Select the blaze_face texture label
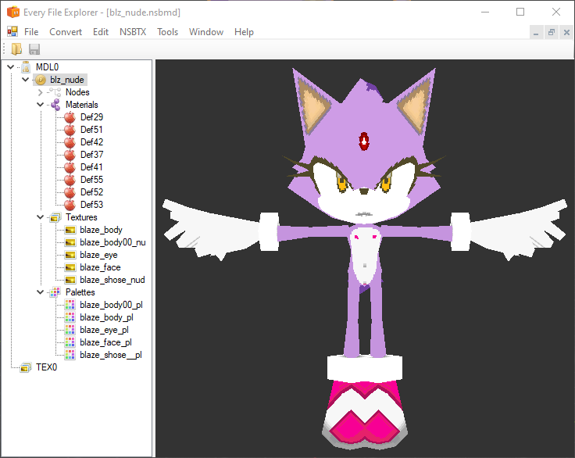The image size is (575, 458). click(100, 267)
